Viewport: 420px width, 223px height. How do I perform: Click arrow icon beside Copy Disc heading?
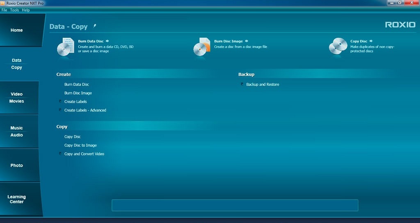pos(371,41)
